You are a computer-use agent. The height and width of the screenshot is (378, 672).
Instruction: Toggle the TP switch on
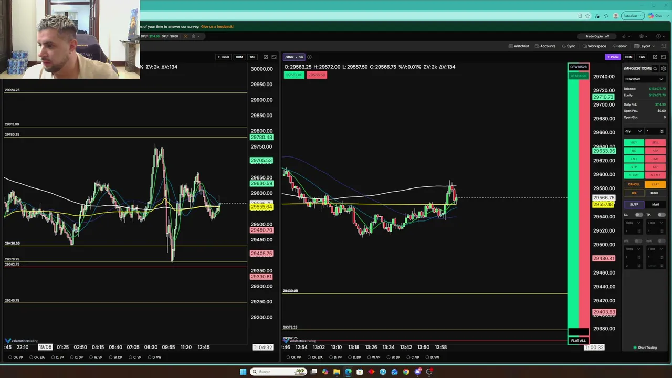tap(661, 215)
